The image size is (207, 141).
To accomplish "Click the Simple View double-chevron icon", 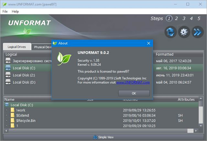I will tap(95, 137).
